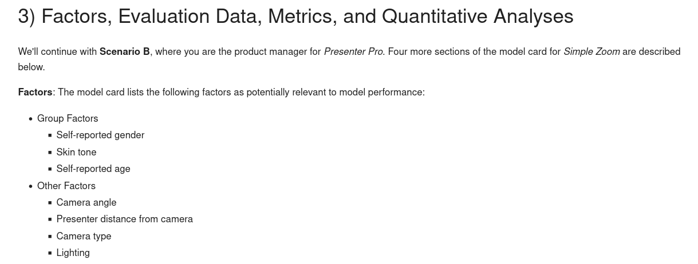Click the square bullet before 'Lighting'
The width and height of the screenshot is (698, 264).
click(50, 253)
